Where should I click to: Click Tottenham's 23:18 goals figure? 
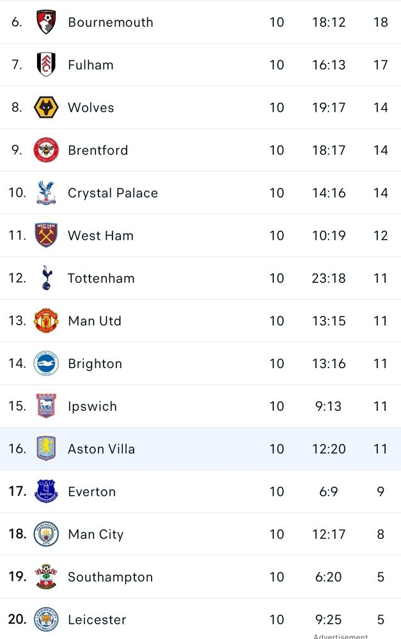click(x=329, y=278)
